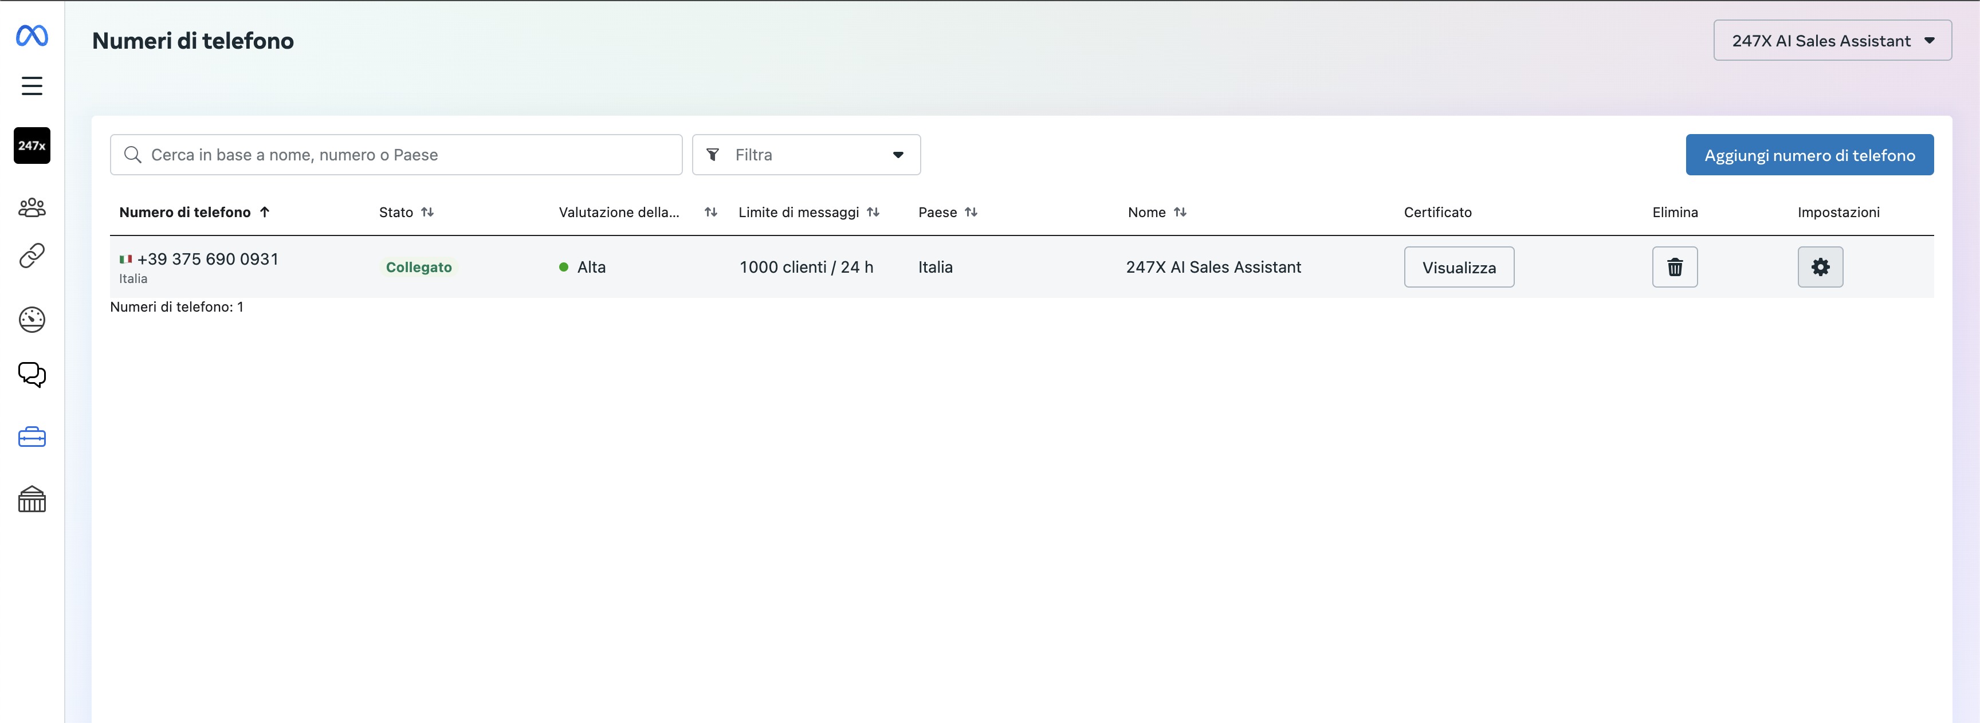The width and height of the screenshot is (1980, 723).
Task: Click Italia subtitle under phone number
Action: point(133,279)
